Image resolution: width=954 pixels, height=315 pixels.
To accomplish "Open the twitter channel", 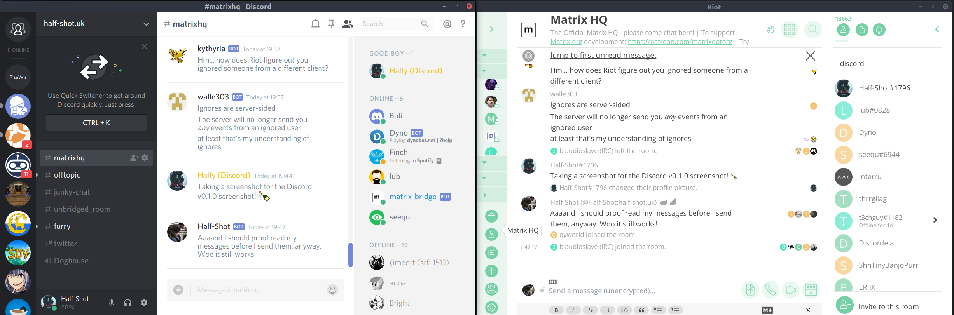I will coord(96,244).
